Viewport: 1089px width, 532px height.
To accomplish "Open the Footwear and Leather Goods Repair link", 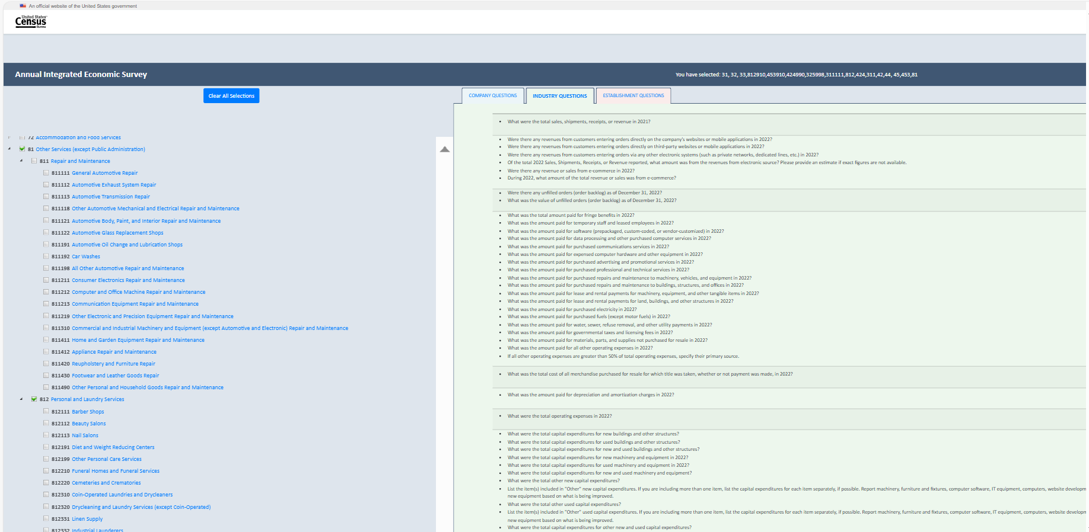I will click(x=116, y=376).
